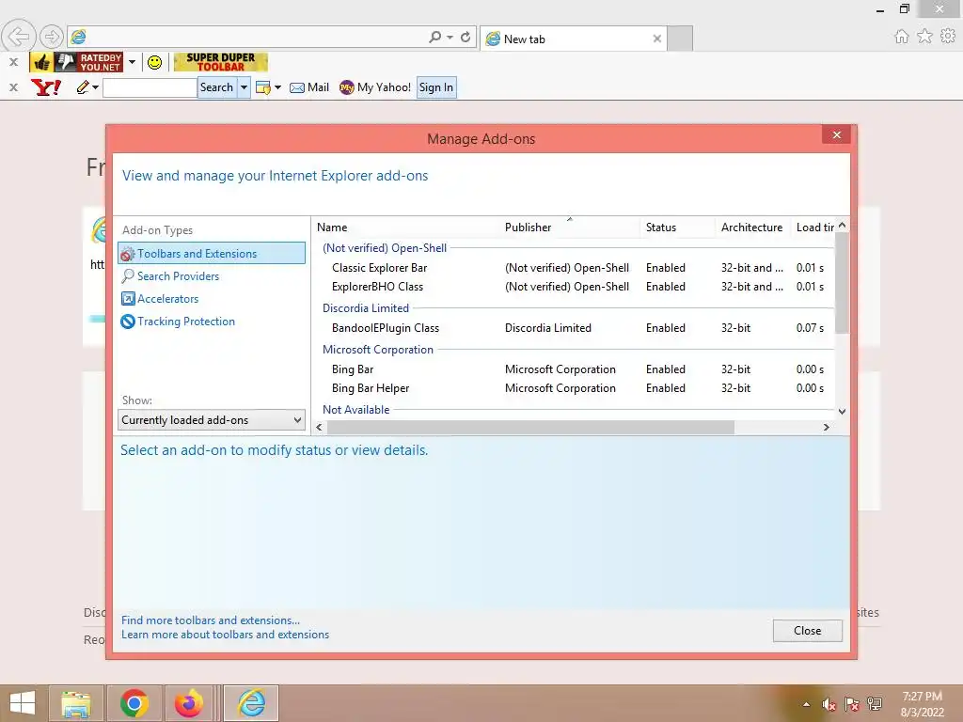This screenshot has height=722, width=963.
Task: Open the Yahoo notepad dropdown arrow
Action: tap(277, 87)
